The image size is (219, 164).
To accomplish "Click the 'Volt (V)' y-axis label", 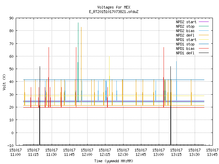I will [x=4, y=82].
